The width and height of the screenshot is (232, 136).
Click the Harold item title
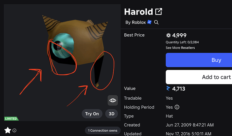[139, 12]
